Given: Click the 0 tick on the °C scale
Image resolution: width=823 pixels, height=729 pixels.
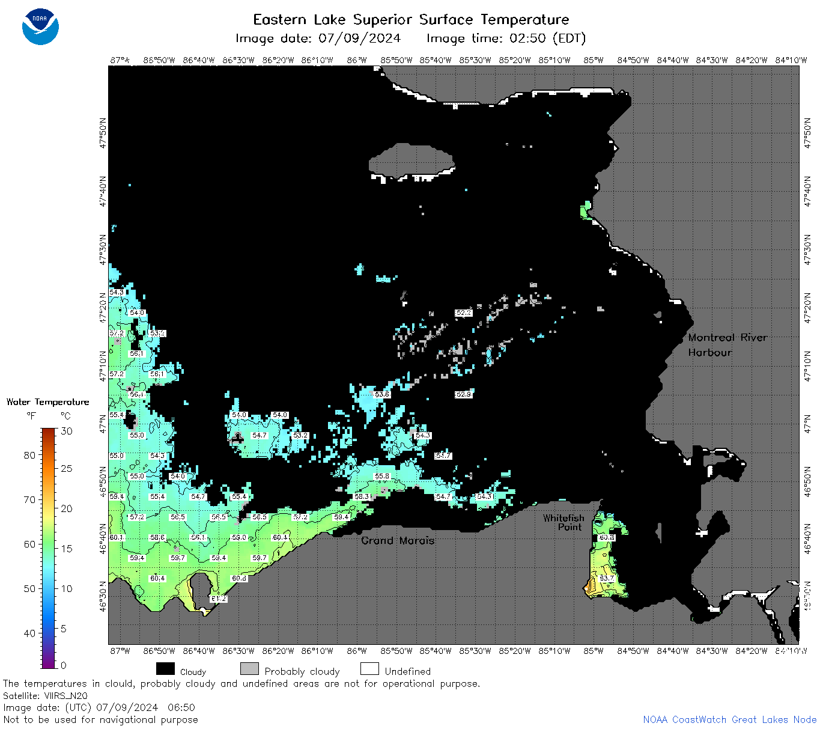Looking at the screenshot, I should pos(64,665).
